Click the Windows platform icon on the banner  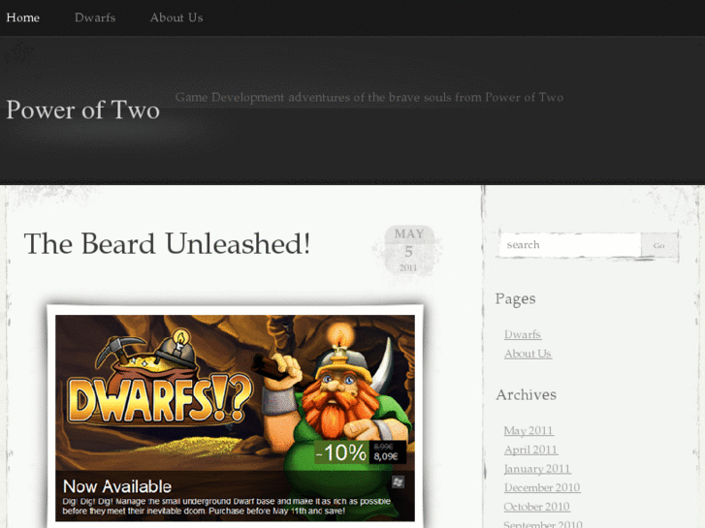[x=398, y=482]
